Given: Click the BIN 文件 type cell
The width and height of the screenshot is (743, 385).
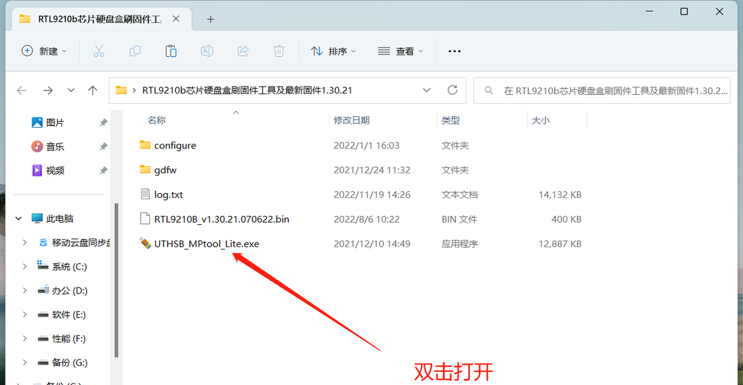Looking at the screenshot, I should pos(459,219).
